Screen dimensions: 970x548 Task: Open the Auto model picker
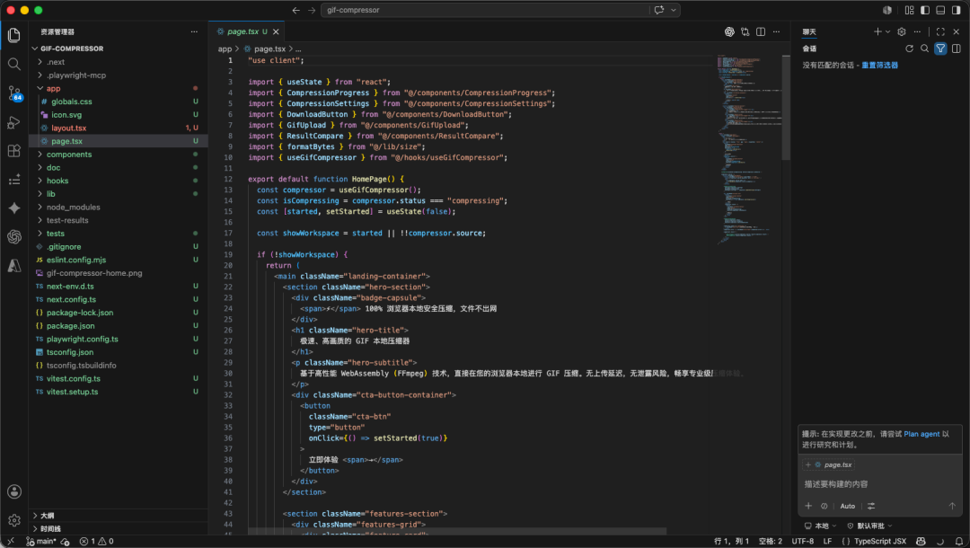coord(848,506)
